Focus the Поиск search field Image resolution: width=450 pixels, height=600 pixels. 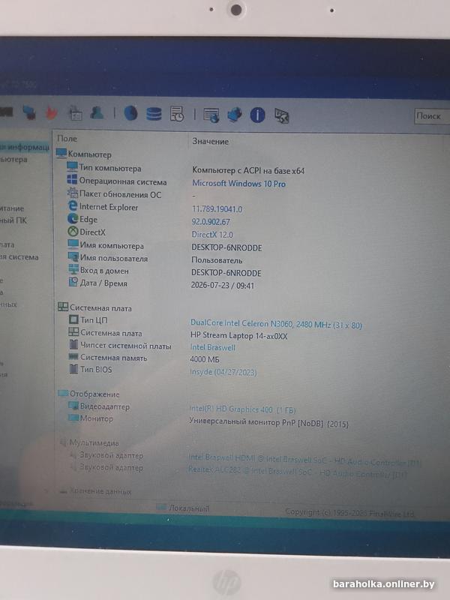[x=432, y=116]
